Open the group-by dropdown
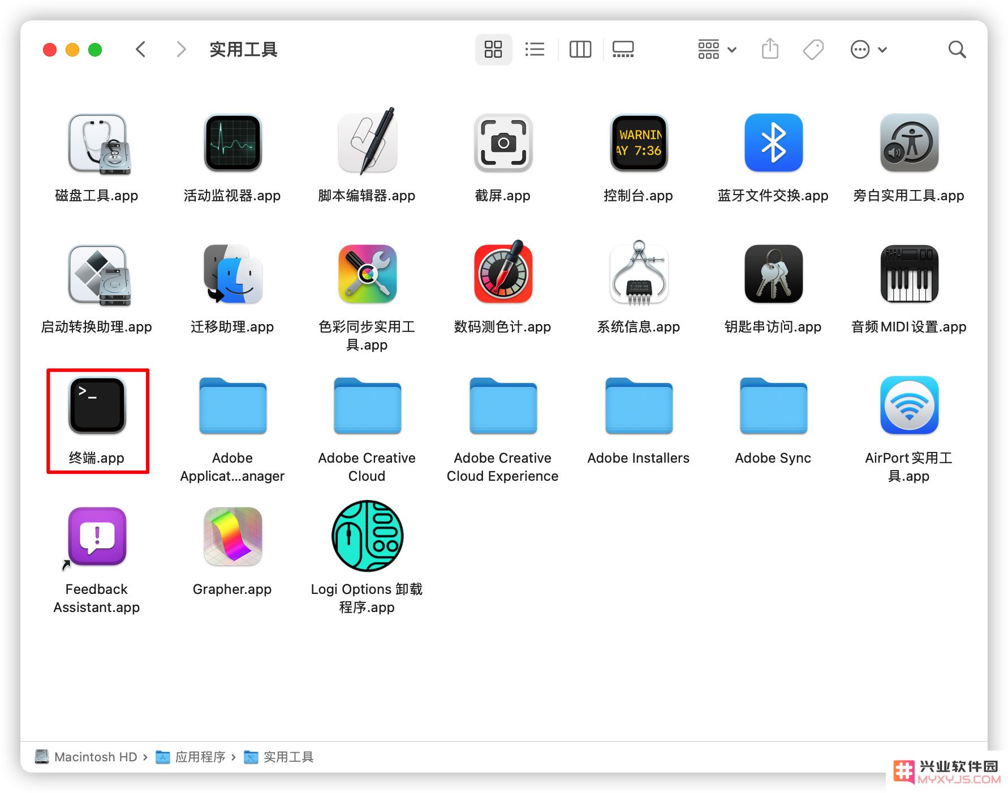Image resolution: width=1008 pixels, height=793 pixels. [717, 49]
